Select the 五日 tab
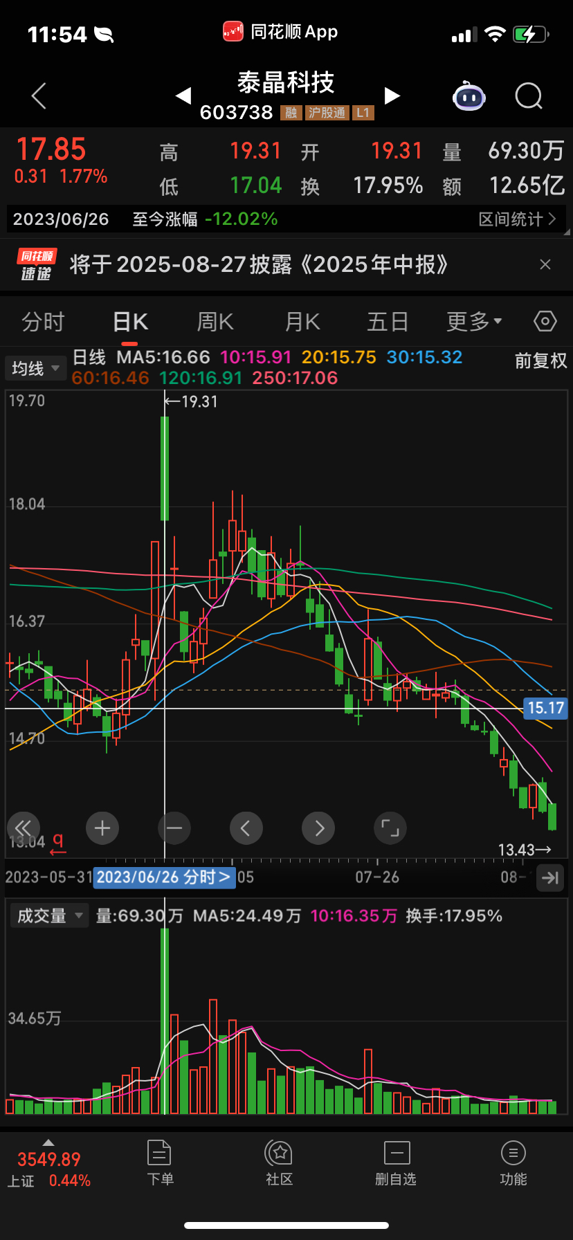 tap(388, 322)
